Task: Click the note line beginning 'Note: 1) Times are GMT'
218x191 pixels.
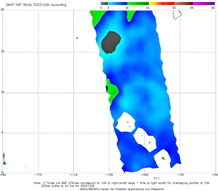Action: 121,183
